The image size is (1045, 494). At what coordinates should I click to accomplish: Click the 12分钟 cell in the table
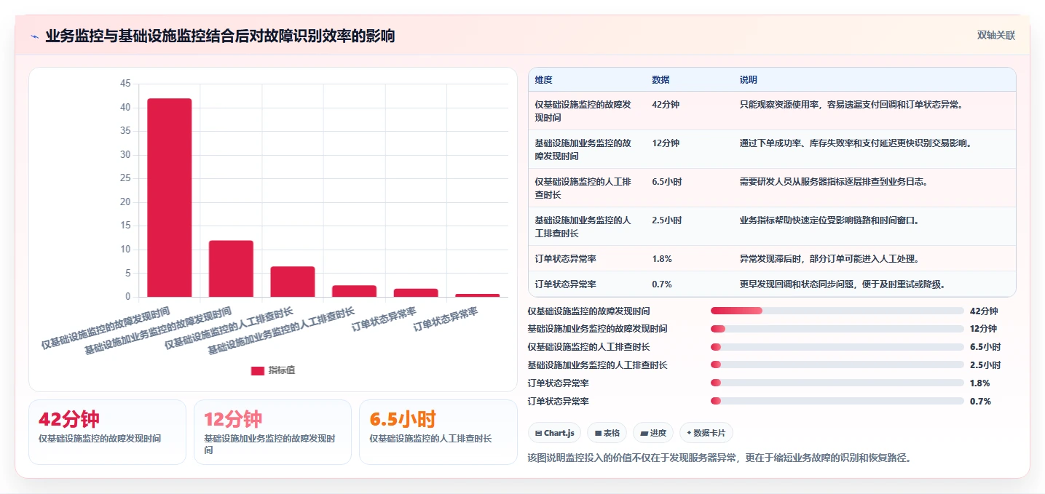tap(666, 143)
